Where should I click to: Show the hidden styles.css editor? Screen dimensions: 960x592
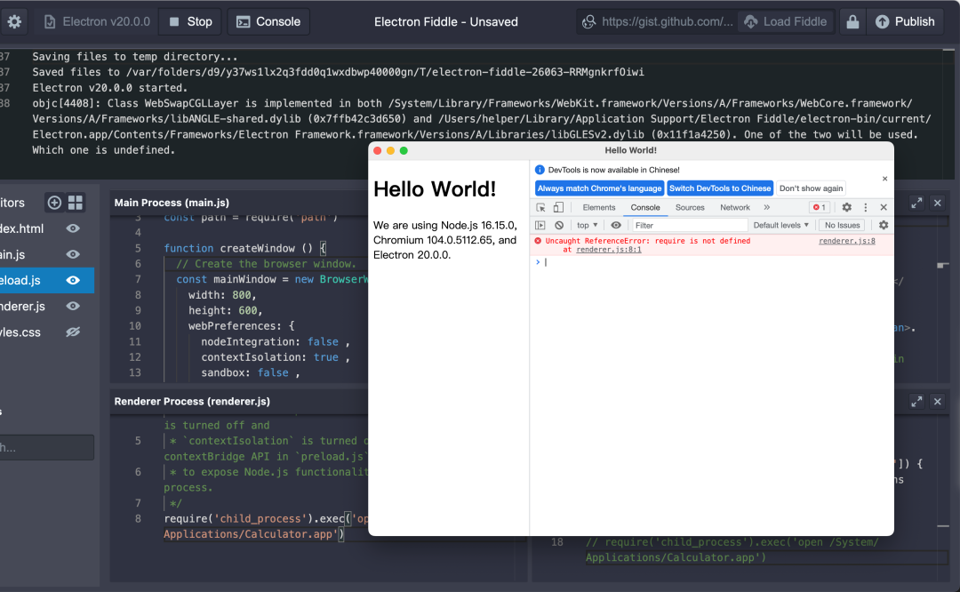pyautogui.click(x=73, y=332)
